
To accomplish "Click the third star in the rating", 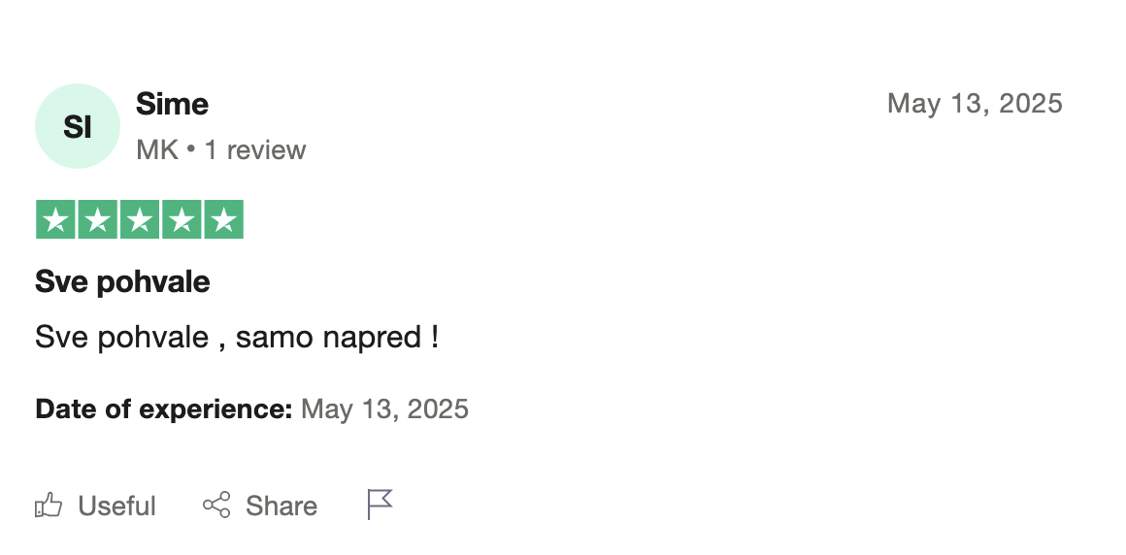I will (140, 220).
